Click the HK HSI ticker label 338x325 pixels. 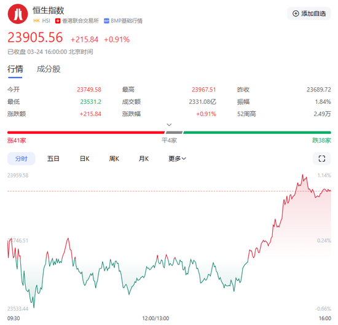(x=42, y=21)
